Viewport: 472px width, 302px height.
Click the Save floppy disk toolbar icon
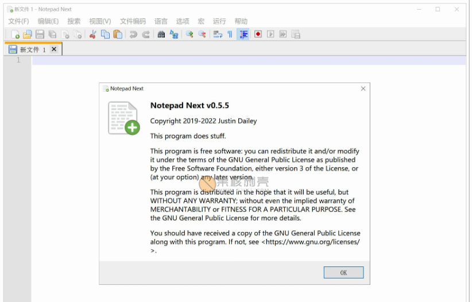tap(40, 34)
